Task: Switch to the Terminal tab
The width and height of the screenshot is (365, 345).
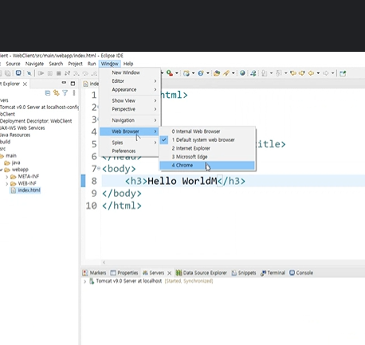Action: tap(273, 272)
